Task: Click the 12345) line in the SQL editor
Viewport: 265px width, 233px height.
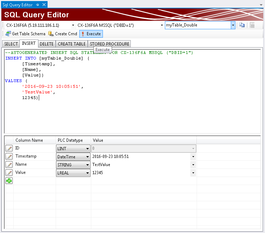Action: [x=30, y=98]
